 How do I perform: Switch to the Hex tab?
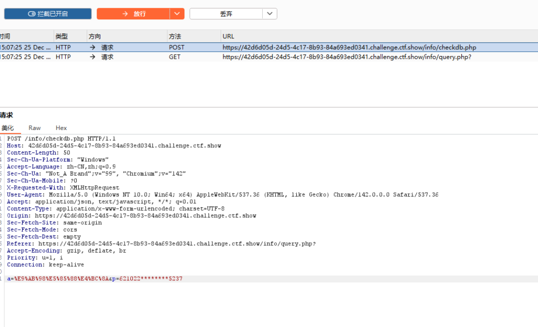(x=61, y=128)
